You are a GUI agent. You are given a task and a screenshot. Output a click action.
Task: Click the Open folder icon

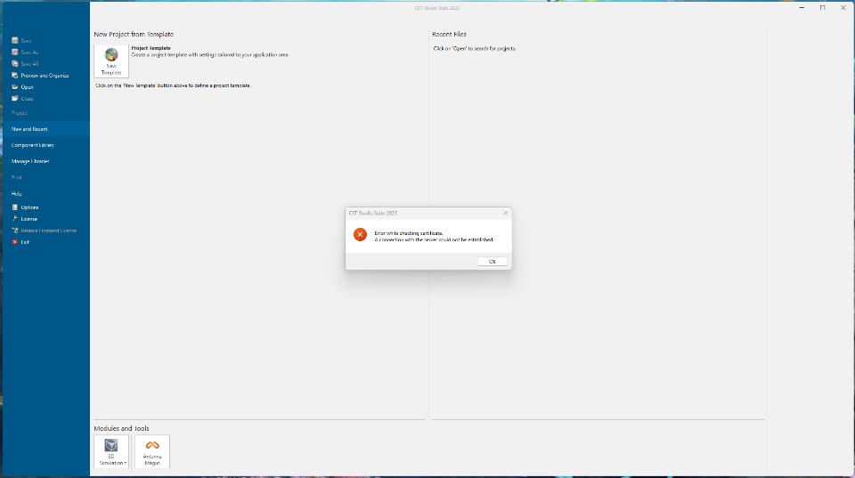tap(15, 87)
